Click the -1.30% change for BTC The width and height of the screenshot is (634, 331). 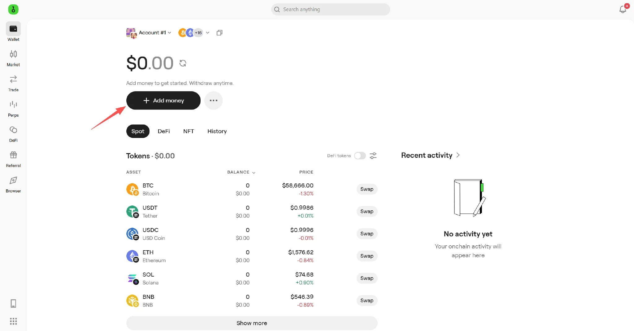[x=306, y=193]
